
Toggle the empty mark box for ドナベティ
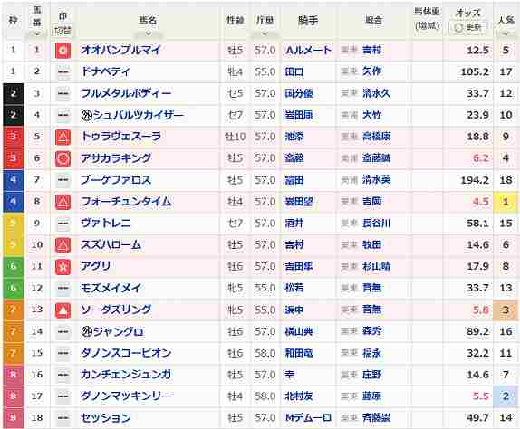pyautogui.click(x=63, y=72)
